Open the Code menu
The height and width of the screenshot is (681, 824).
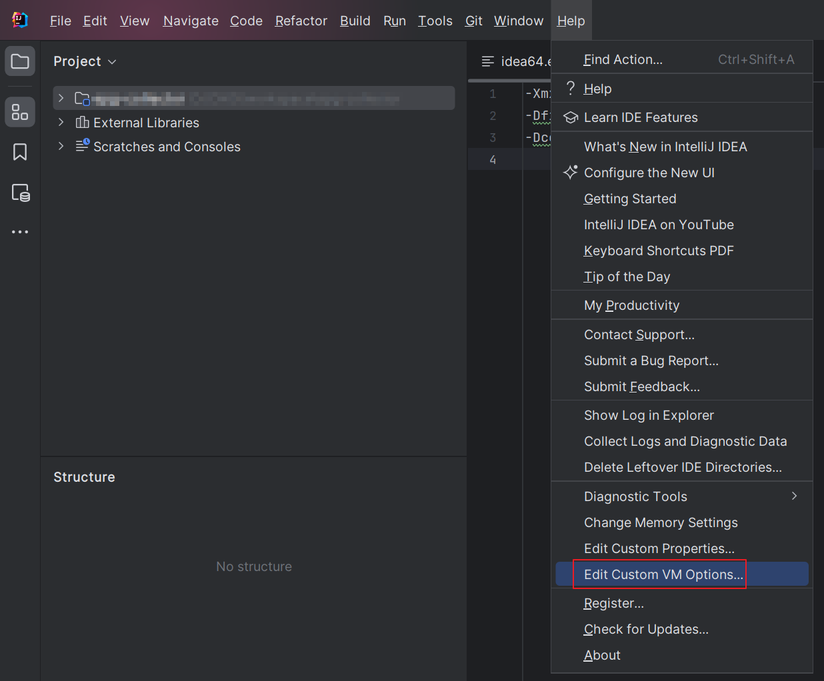[246, 21]
